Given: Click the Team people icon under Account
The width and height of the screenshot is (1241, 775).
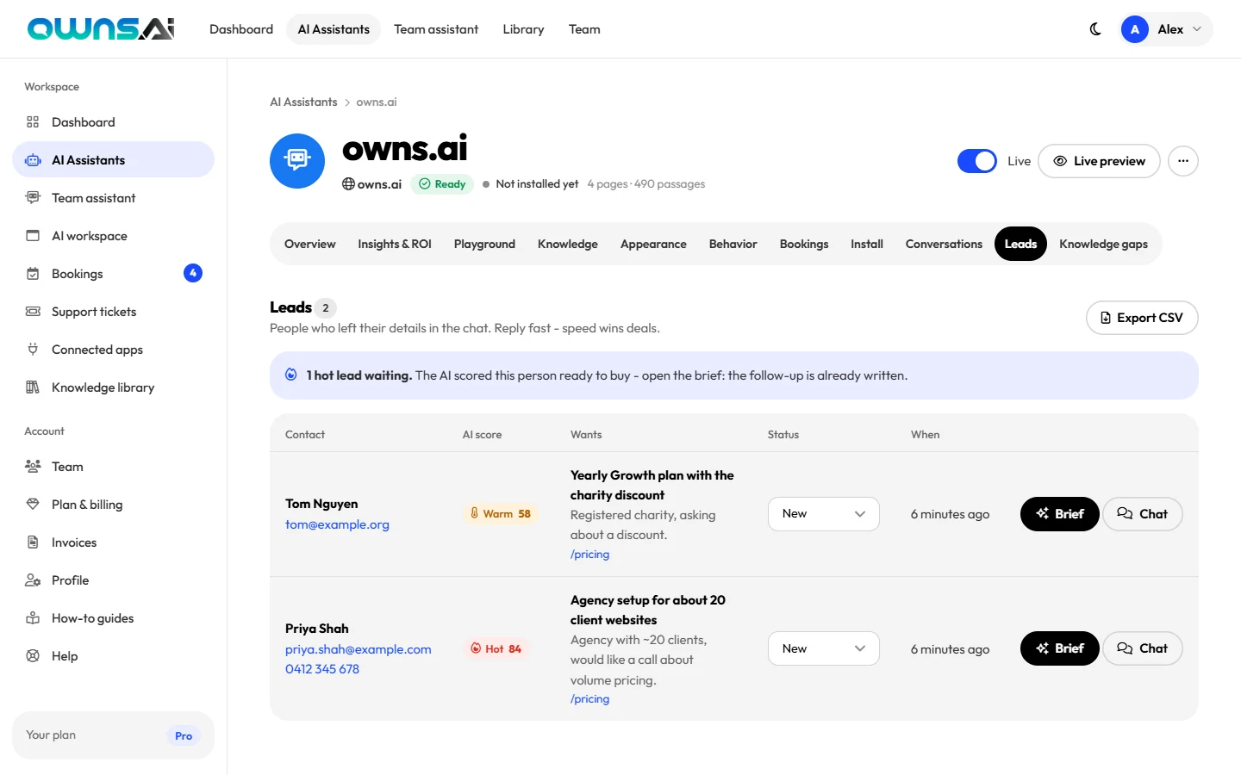Looking at the screenshot, I should click(x=33, y=467).
